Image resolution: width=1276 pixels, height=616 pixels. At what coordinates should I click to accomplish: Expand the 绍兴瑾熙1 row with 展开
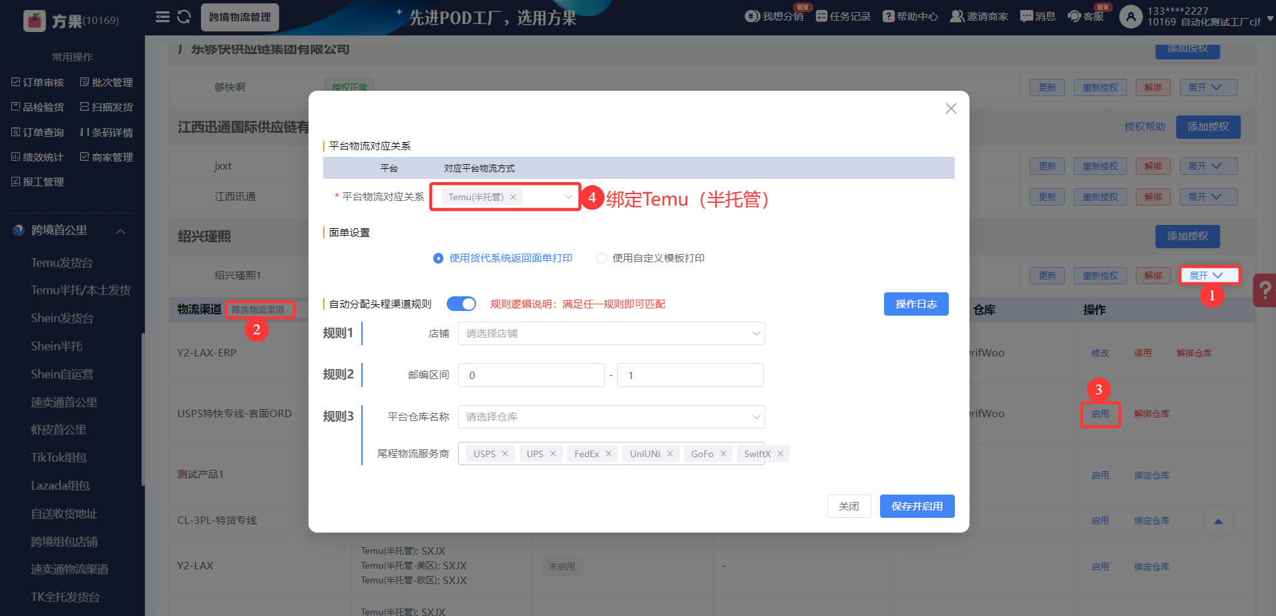coord(1209,276)
